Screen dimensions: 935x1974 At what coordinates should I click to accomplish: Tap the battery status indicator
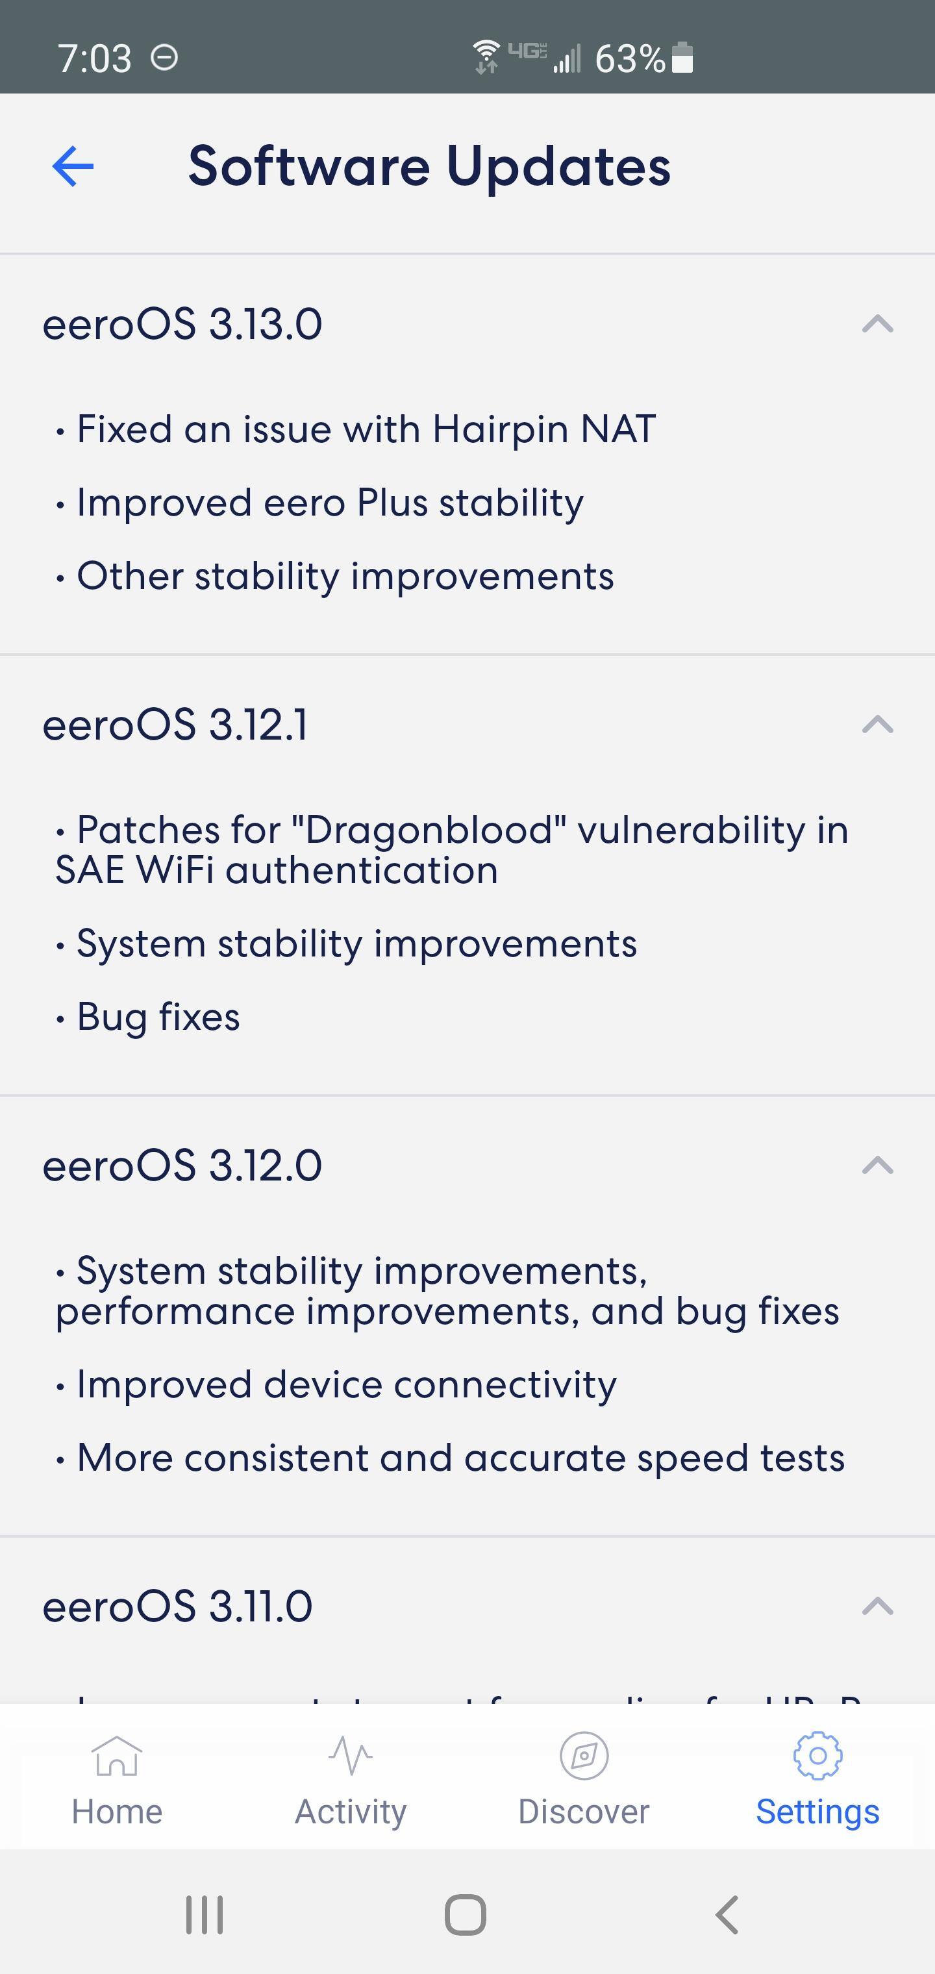click(x=682, y=58)
